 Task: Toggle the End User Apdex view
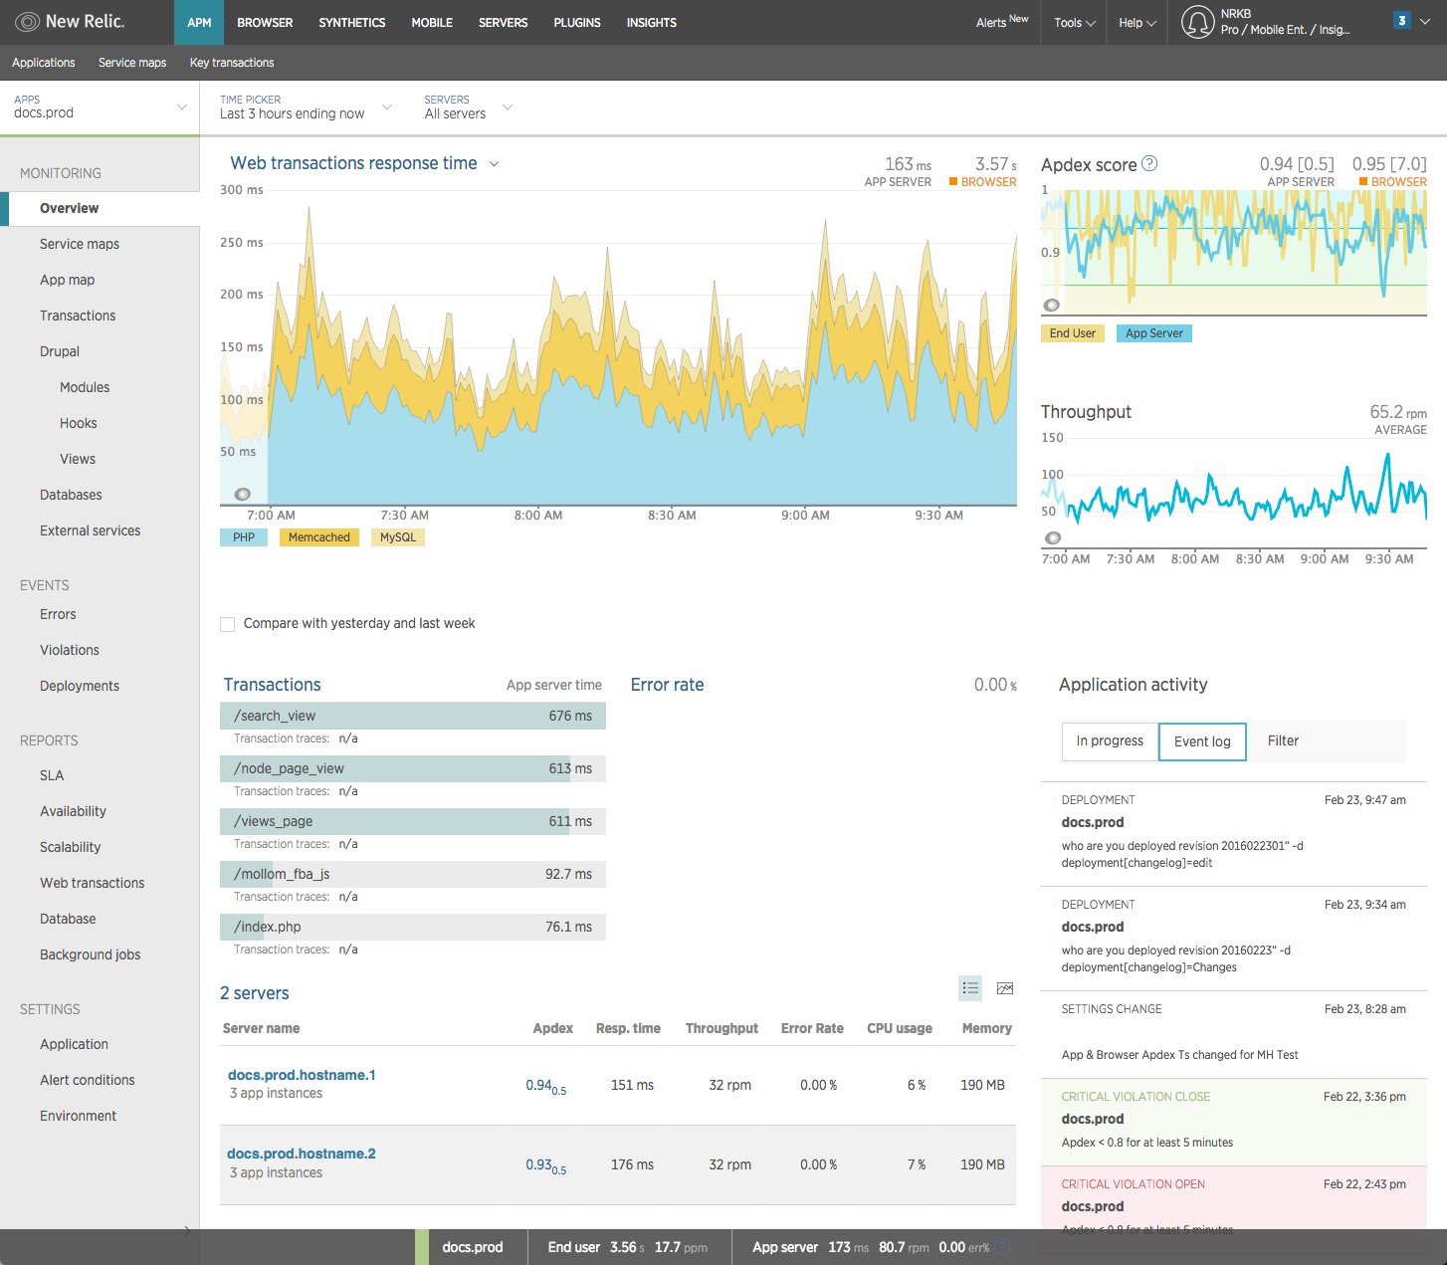tap(1072, 332)
